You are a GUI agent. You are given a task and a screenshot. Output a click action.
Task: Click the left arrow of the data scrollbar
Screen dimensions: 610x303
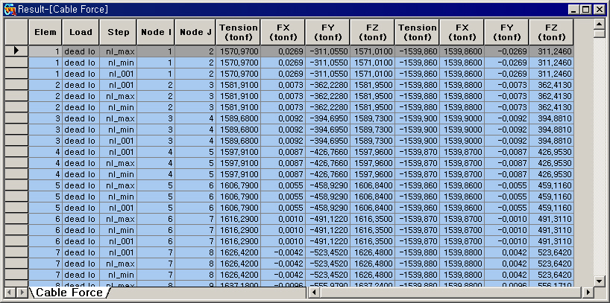[312, 293]
